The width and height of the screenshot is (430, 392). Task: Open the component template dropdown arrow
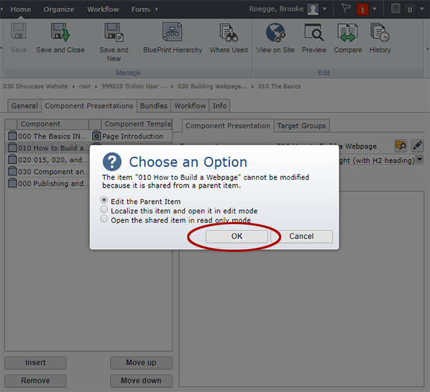point(419,160)
